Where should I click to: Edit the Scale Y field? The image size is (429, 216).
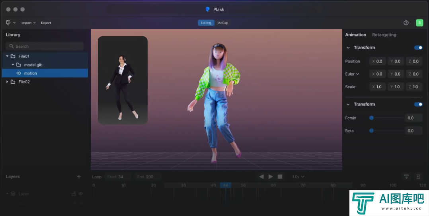(396, 87)
